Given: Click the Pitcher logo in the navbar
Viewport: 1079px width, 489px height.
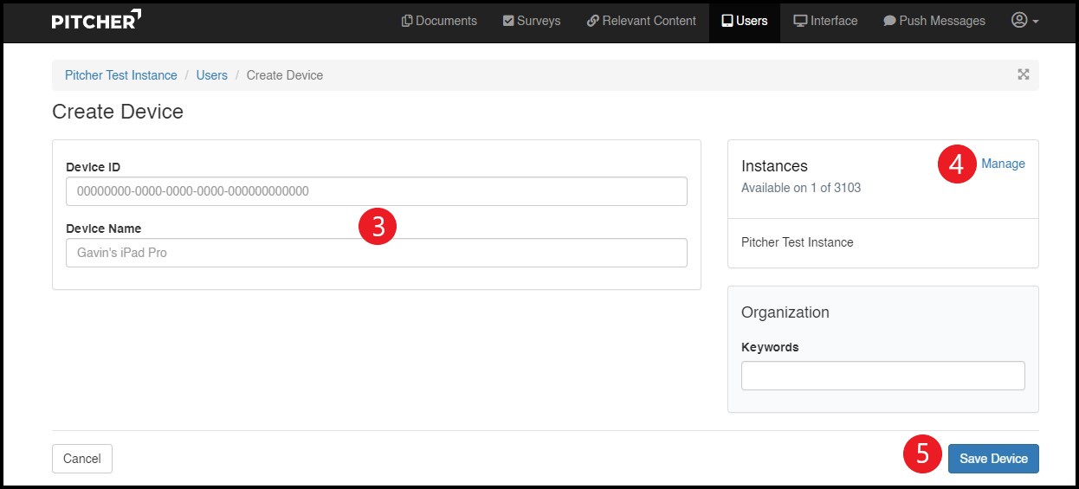Looking at the screenshot, I should (96, 21).
